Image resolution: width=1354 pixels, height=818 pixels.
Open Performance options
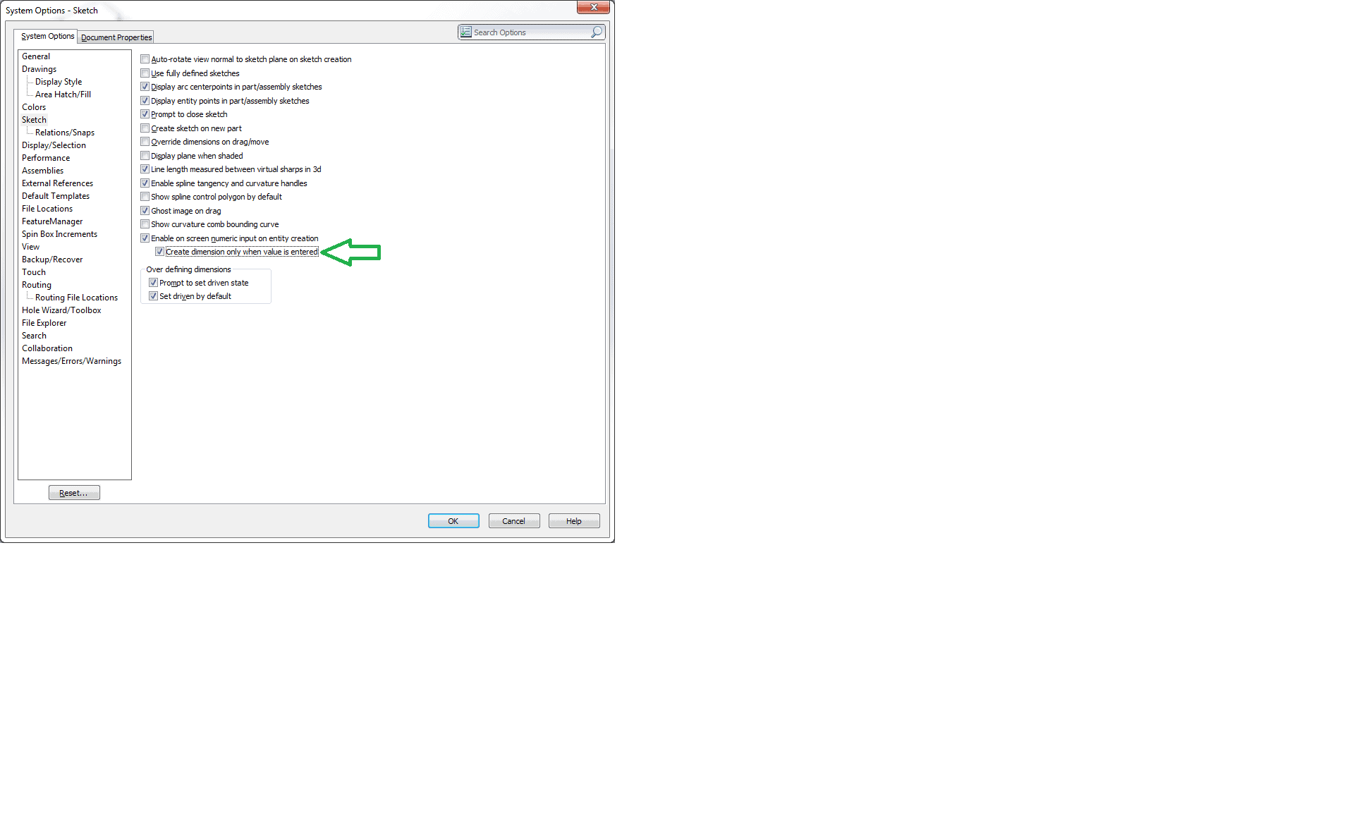(46, 158)
